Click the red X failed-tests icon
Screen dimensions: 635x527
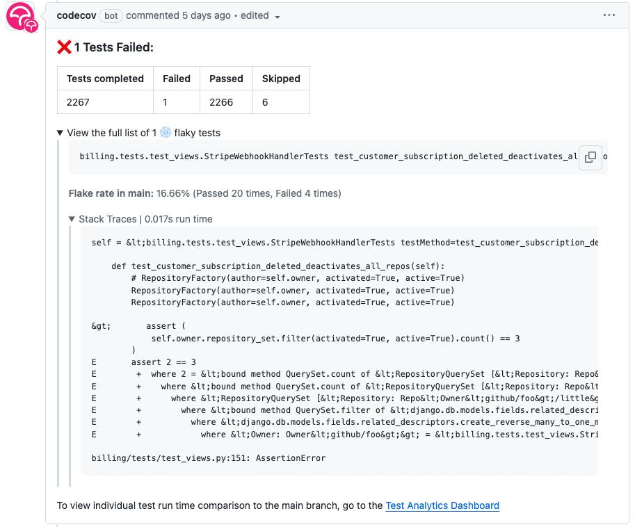pos(63,46)
